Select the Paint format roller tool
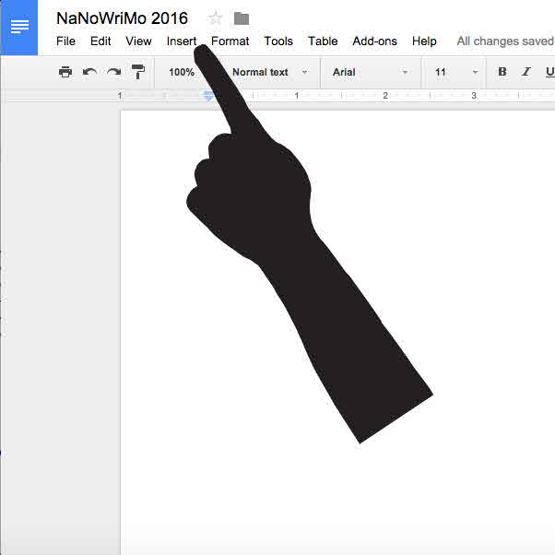555x555 pixels. pos(138,72)
